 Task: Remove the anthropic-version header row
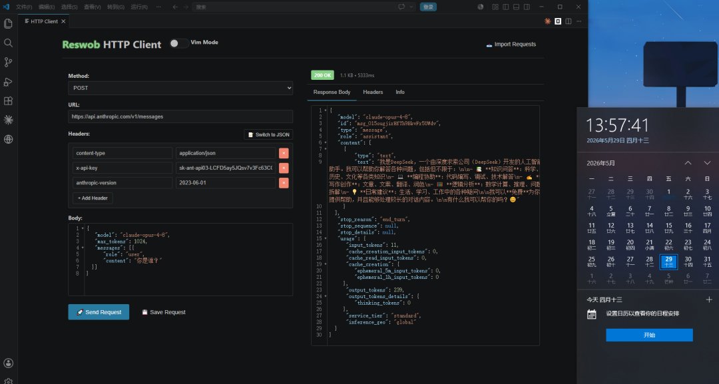click(284, 183)
